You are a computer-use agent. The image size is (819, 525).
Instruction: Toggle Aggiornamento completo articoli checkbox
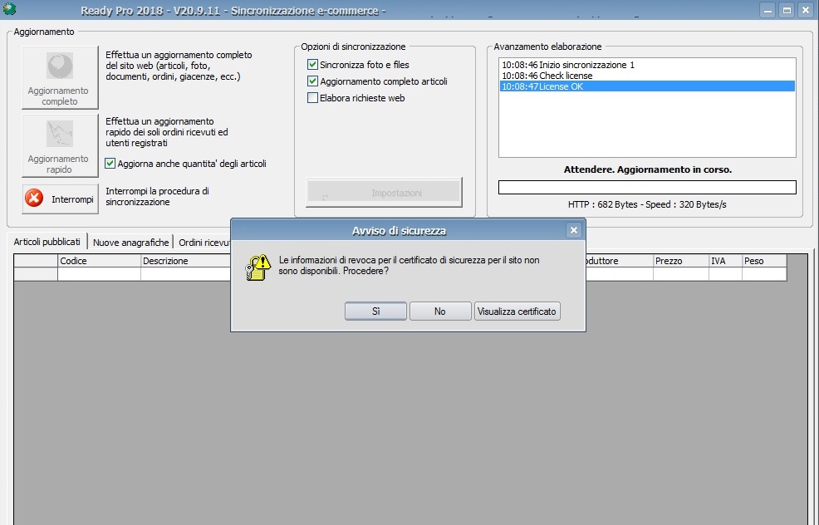click(x=312, y=81)
